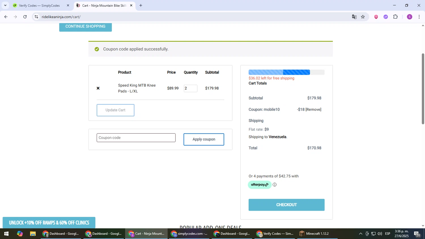This screenshot has width=425, height=239.
Task: Open the purple circular extension icon
Action: click(386, 17)
